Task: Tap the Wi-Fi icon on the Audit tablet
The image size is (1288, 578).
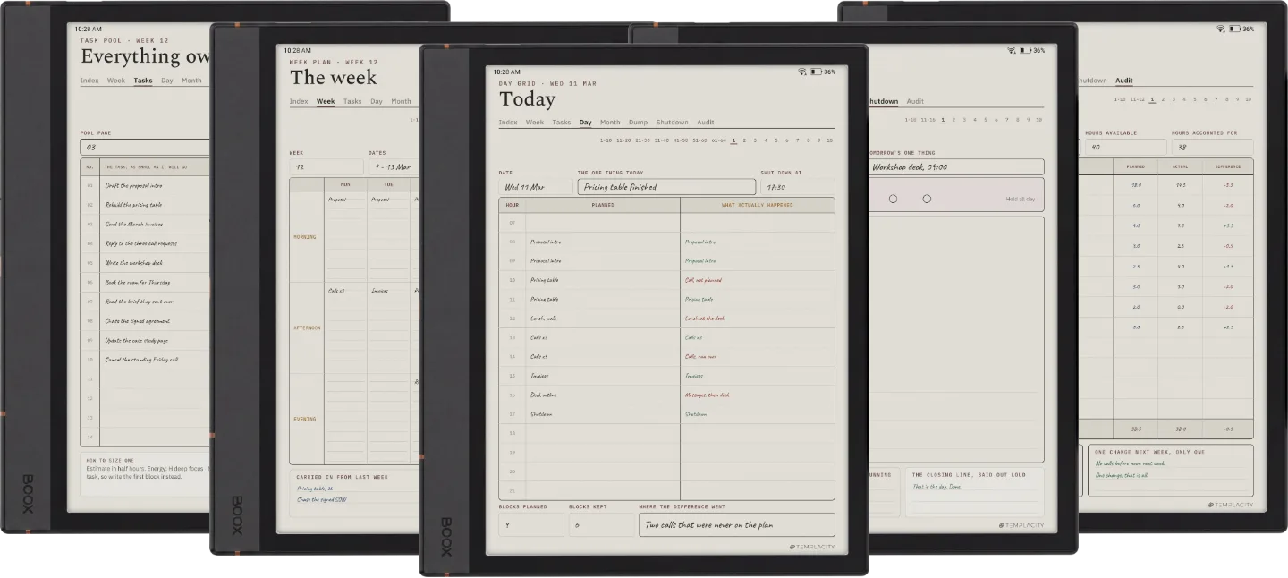Action: [1221, 29]
